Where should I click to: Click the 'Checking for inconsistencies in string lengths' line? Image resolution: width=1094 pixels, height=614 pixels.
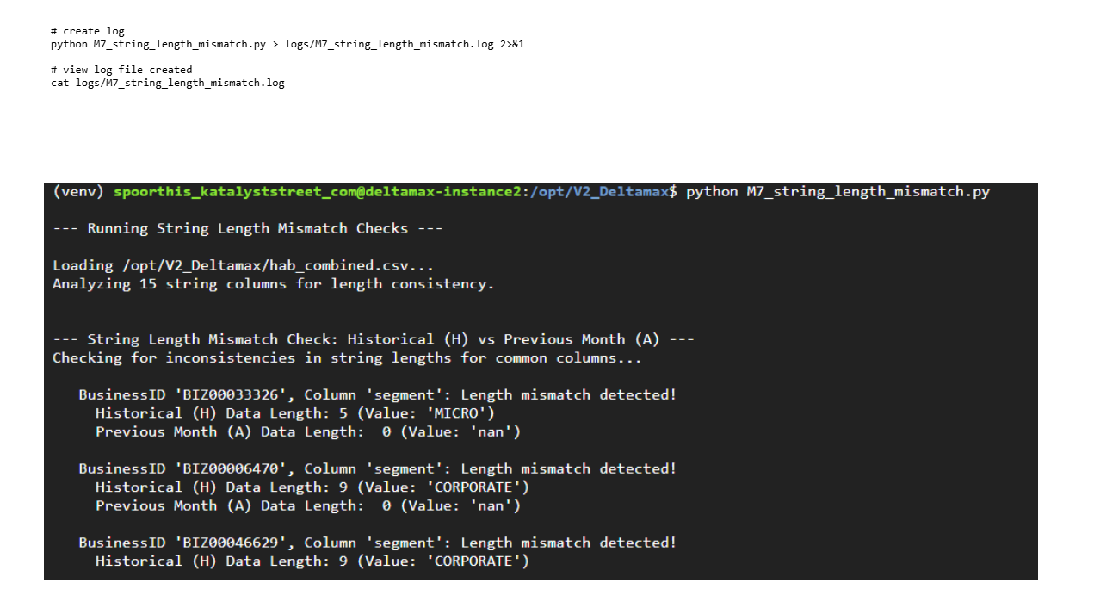(347, 357)
